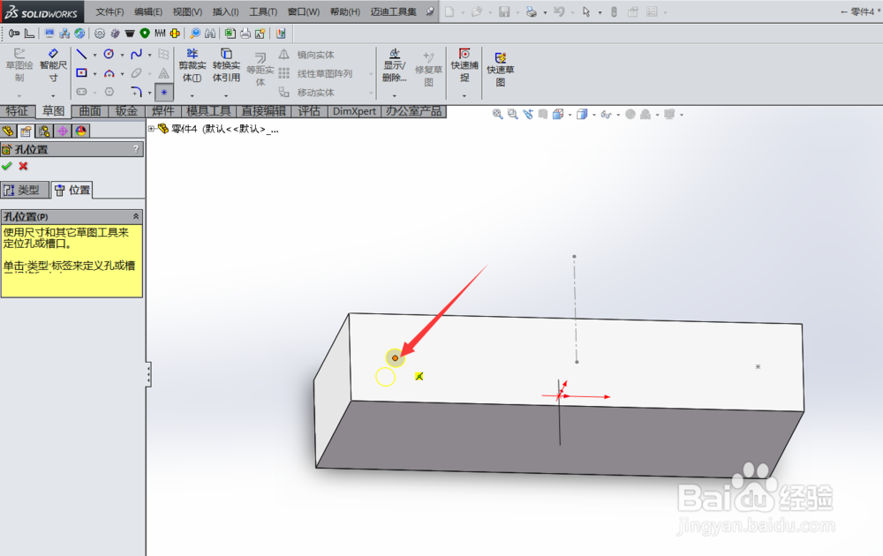Switch to the 钣金 ribbon tab
Viewport: 883px width, 556px height.
click(126, 111)
